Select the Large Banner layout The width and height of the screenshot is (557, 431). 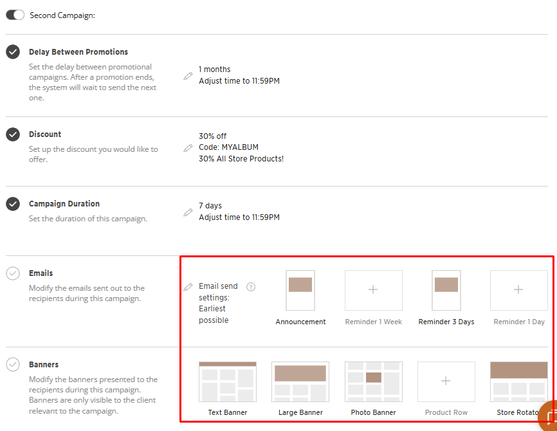300,381
